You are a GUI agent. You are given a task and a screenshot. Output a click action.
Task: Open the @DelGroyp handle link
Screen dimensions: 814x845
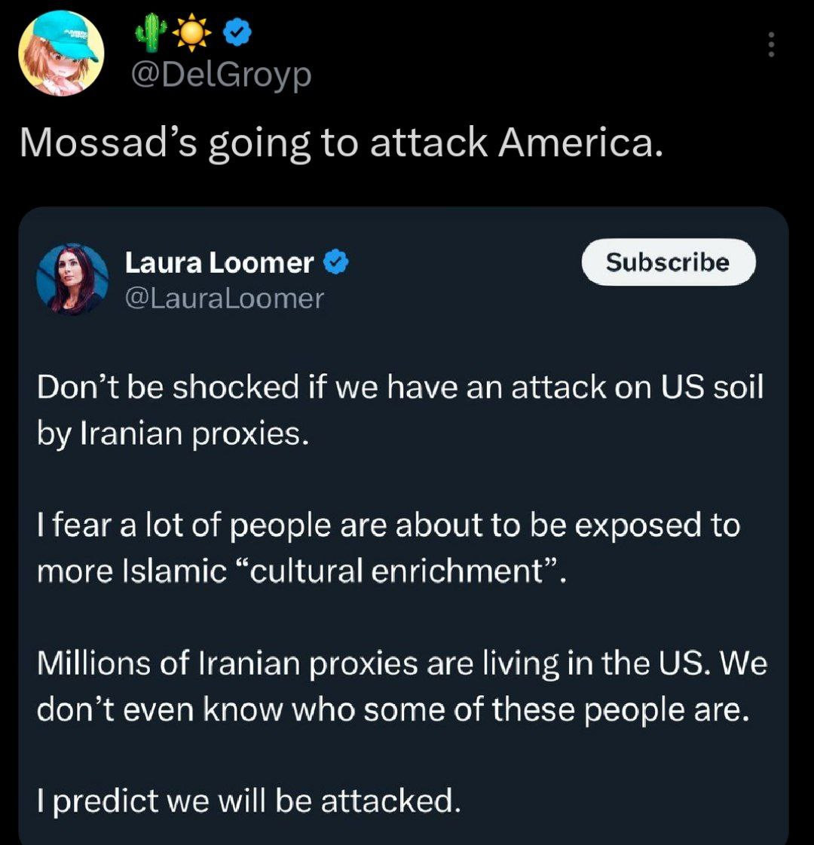click(x=221, y=74)
